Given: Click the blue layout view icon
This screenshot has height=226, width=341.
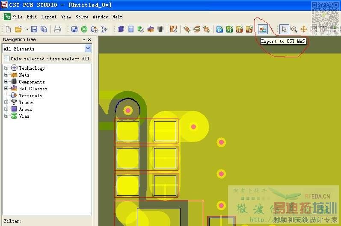Looking at the screenshot, I should click(x=74, y=29).
